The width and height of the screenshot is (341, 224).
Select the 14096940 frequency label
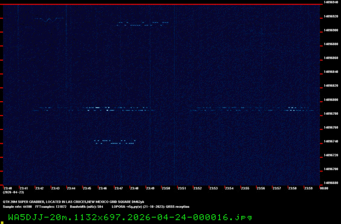pos(331,2)
